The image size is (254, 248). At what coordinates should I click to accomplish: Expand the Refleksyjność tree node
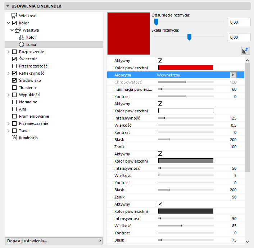(9, 73)
